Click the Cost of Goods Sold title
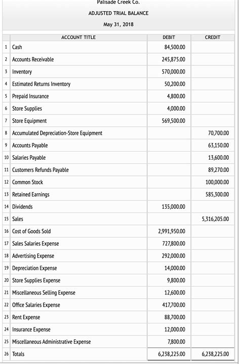240x364 pixels. [x=31, y=231]
